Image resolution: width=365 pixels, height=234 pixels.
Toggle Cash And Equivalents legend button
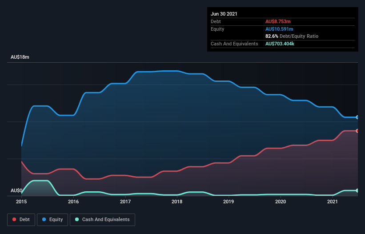pyautogui.click(x=102, y=220)
